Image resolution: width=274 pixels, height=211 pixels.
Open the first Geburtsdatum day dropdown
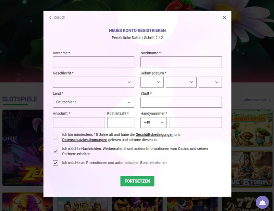point(152,82)
